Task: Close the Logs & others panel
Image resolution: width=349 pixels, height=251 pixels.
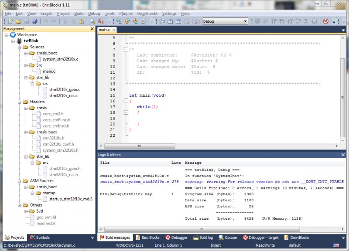Action: pyautogui.click(x=343, y=155)
